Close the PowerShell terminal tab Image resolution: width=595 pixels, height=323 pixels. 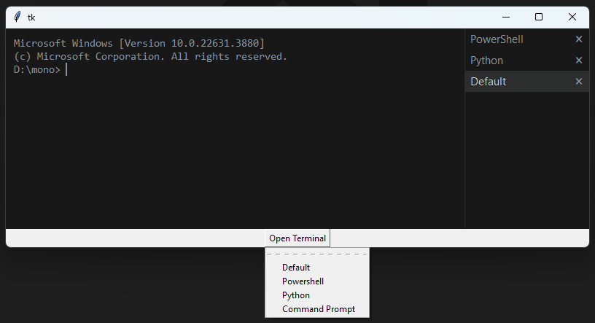click(579, 39)
